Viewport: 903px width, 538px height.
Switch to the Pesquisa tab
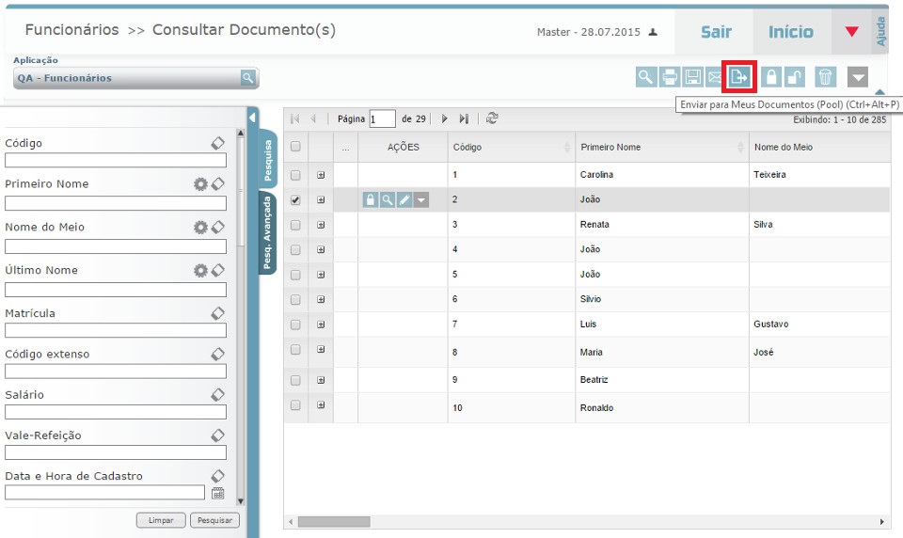[x=267, y=160]
